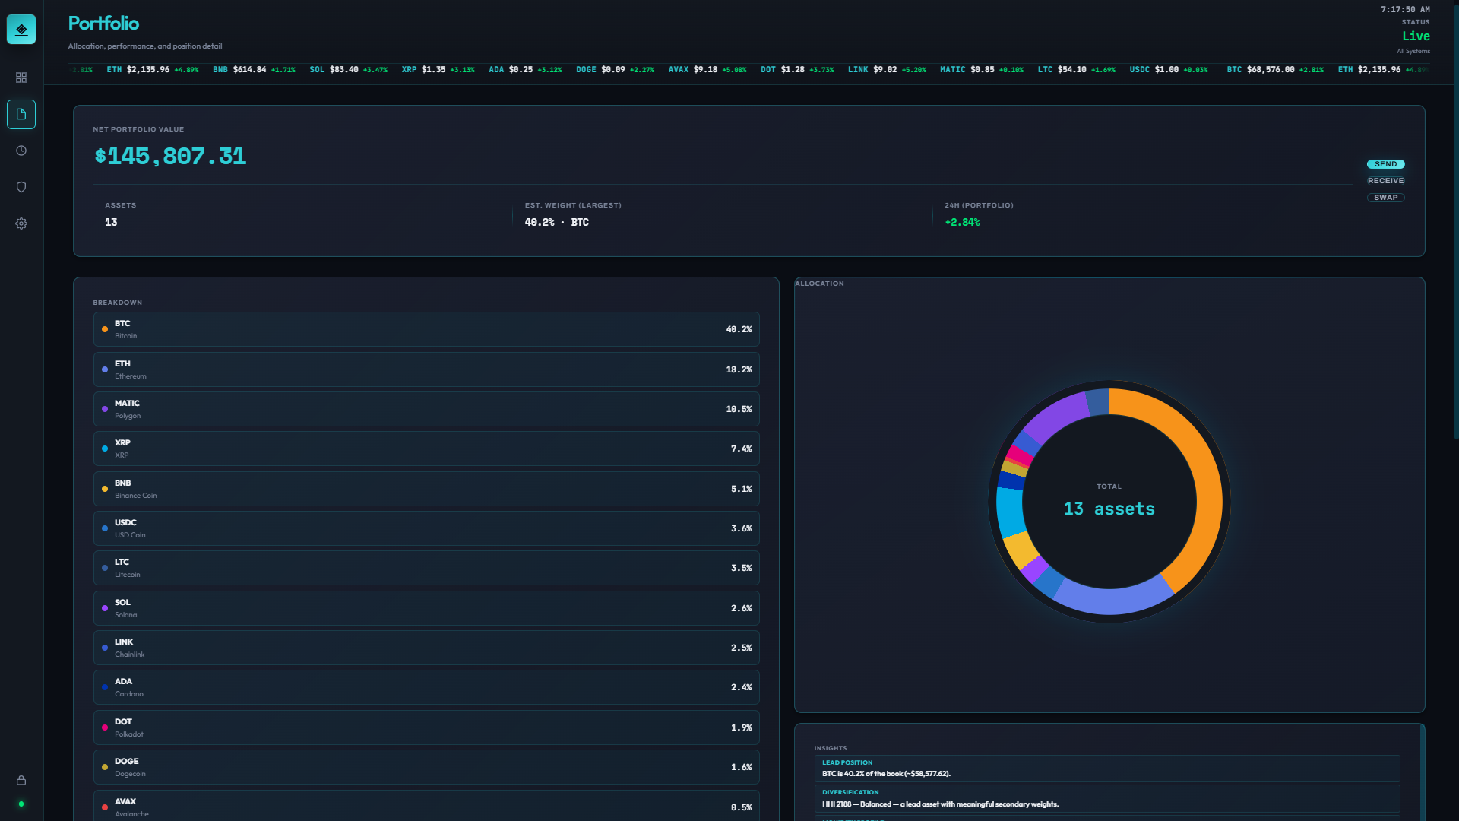Click the app logo at the top of sidebar
1459x821 pixels.
click(21, 30)
